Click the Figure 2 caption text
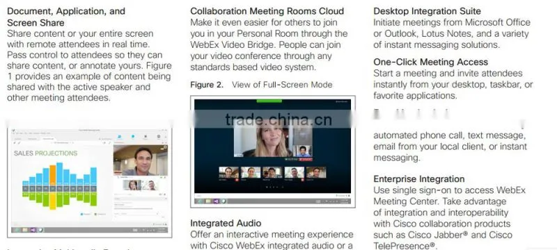 (262, 85)
